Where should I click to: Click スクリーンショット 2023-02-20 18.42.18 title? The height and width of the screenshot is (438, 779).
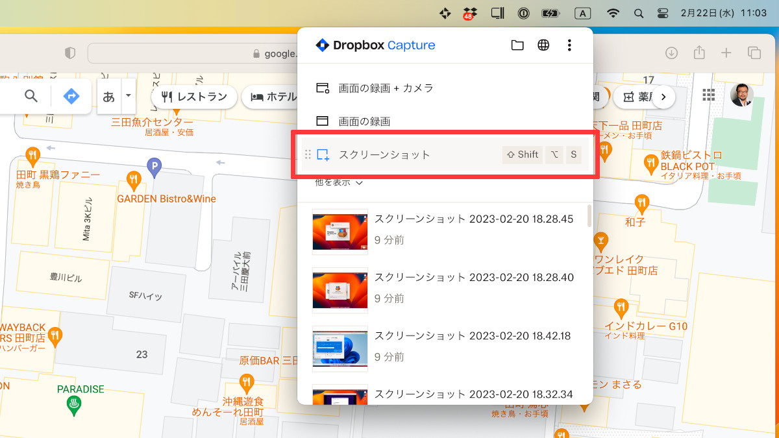pos(474,335)
